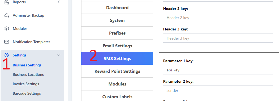Go to Invoice Settings
Screen dimensions: 279x101
[x=26, y=84]
